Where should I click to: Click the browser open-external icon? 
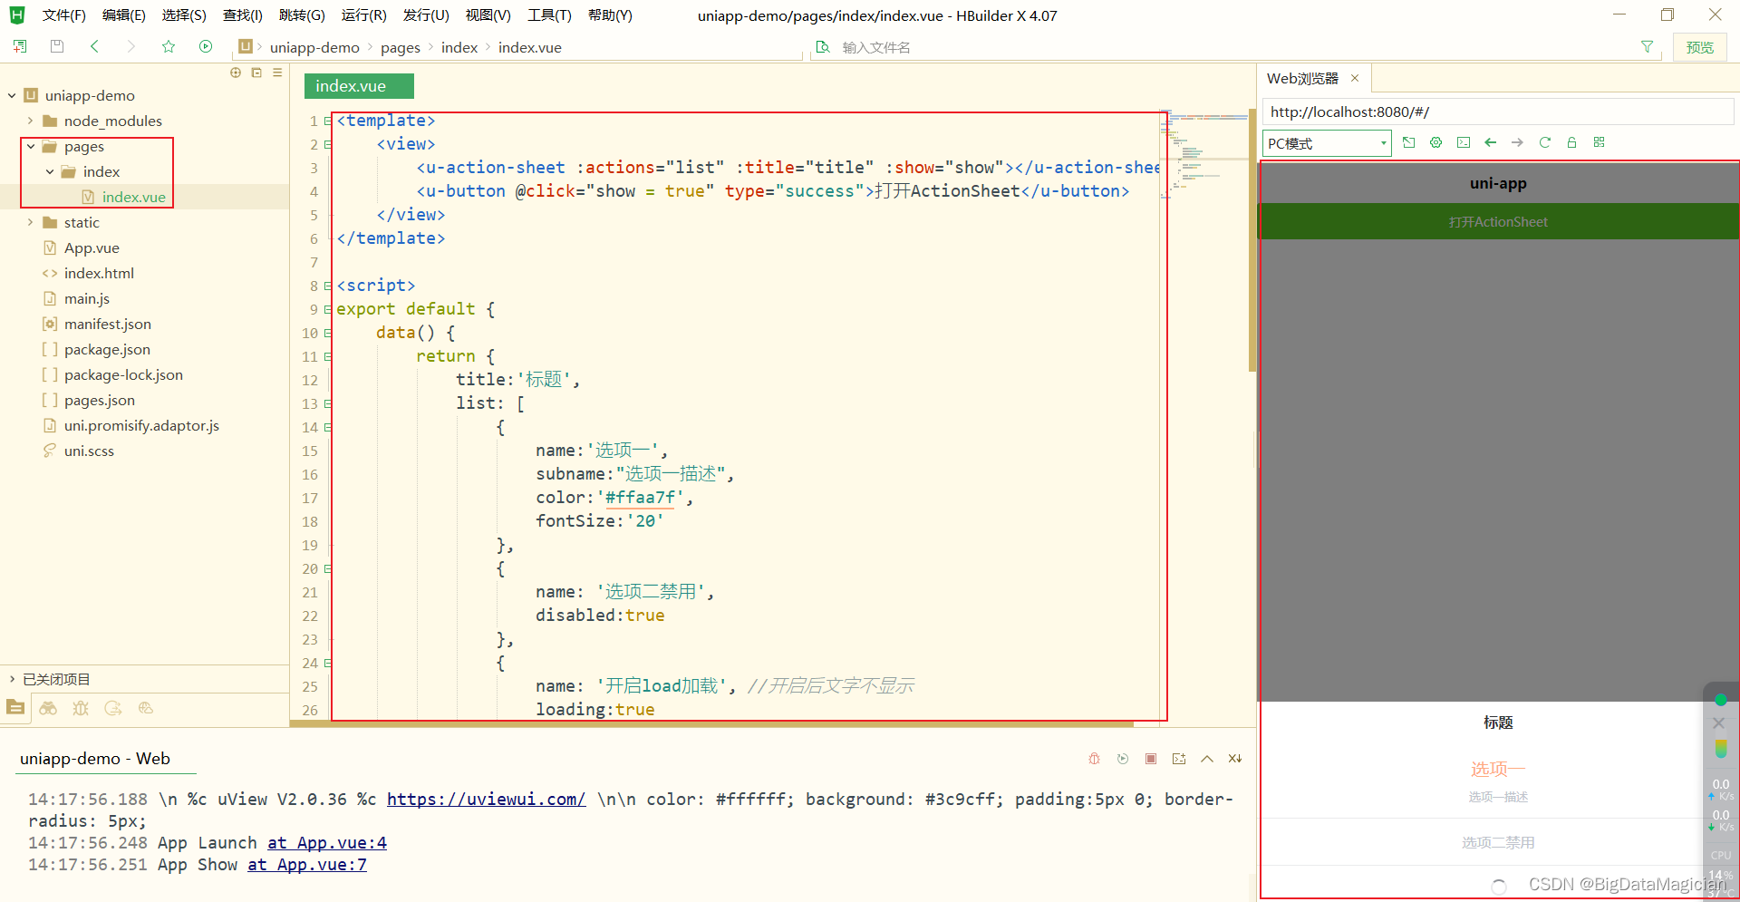click(x=1408, y=142)
